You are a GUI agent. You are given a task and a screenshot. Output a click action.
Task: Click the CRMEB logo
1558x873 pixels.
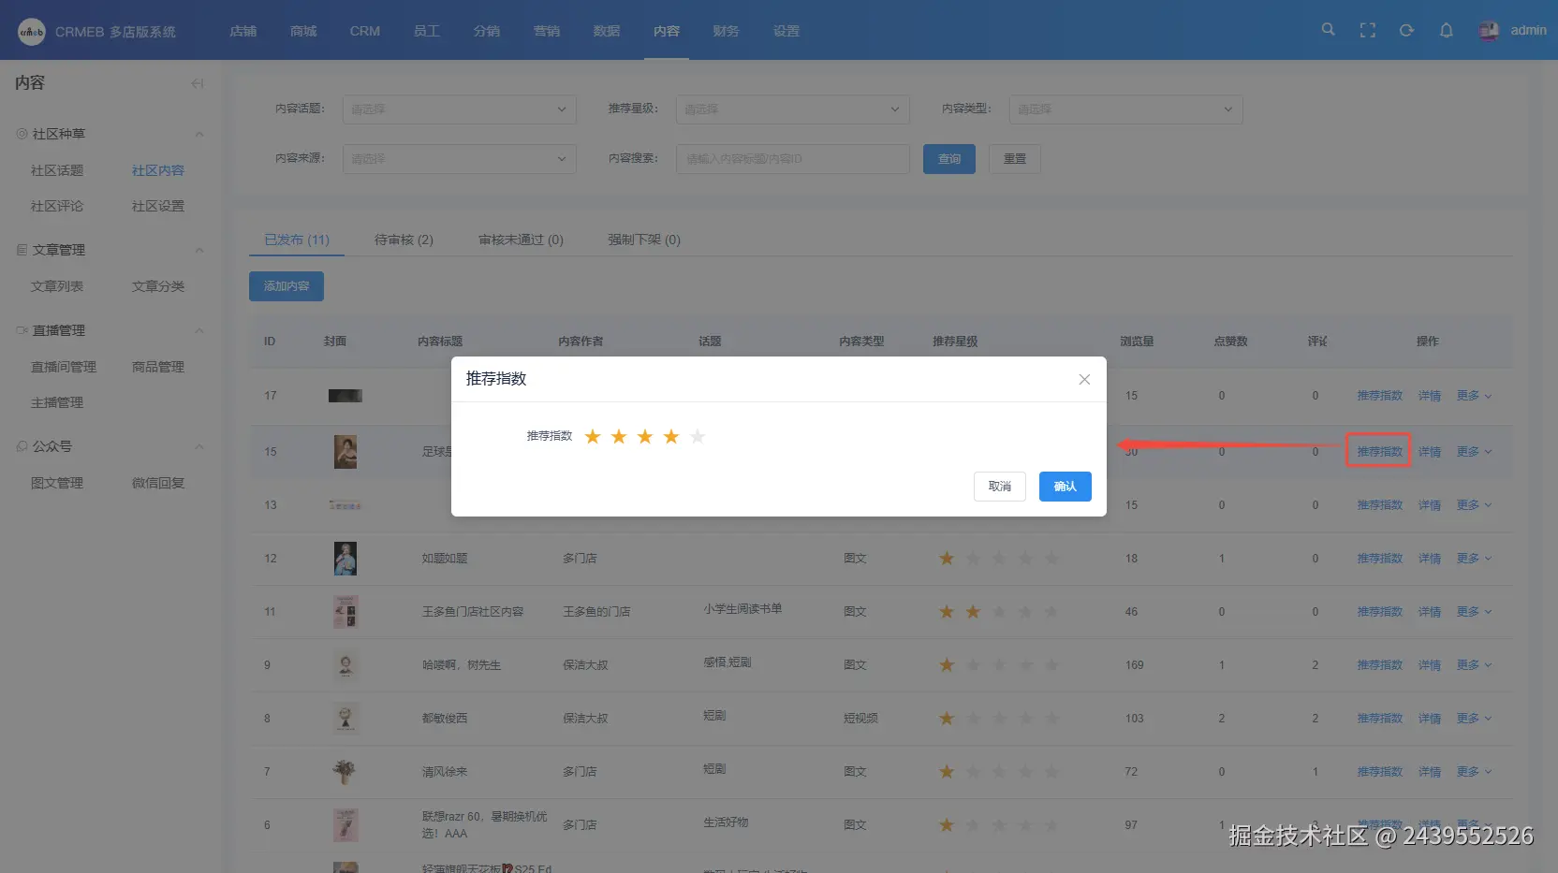coord(32,32)
